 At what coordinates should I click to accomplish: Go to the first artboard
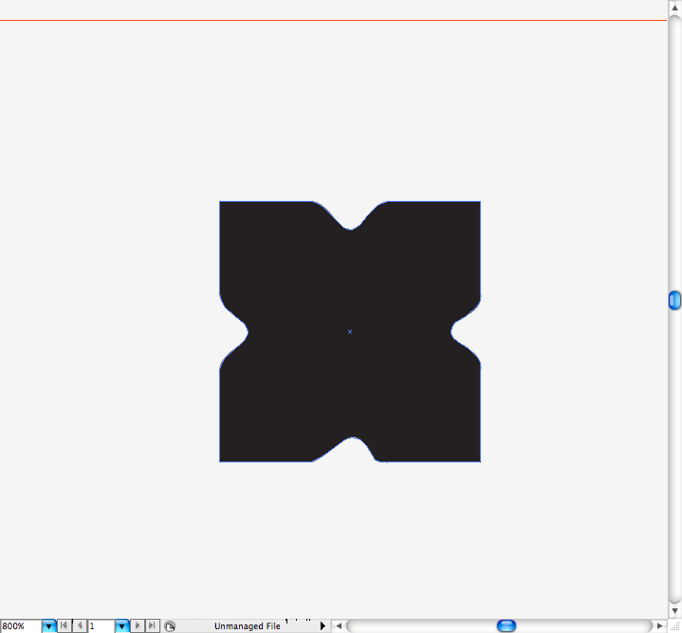click(64, 625)
